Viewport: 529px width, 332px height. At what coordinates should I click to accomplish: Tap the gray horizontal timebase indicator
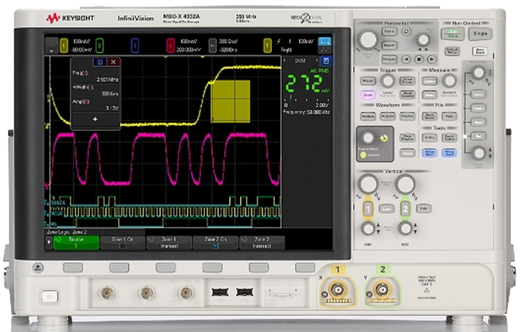click(212, 45)
